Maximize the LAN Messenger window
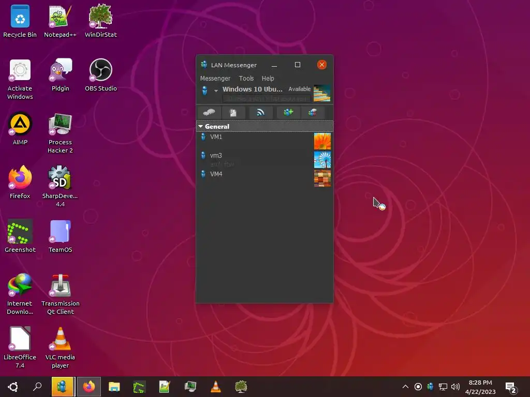This screenshot has height=397, width=530. point(298,65)
